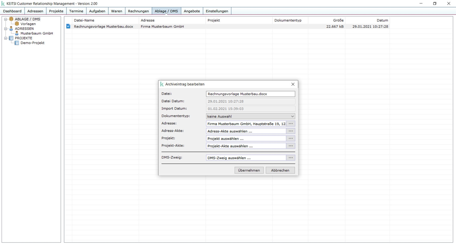This screenshot has width=456, height=244.
Task: Click the Firma Musterbaum GmbH table cell
Action: coord(162,26)
